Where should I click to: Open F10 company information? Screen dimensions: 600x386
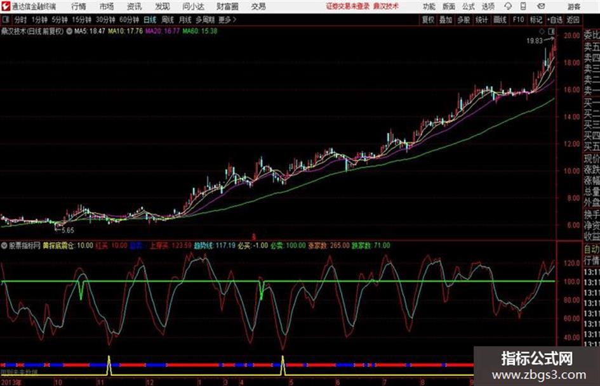click(x=518, y=20)
